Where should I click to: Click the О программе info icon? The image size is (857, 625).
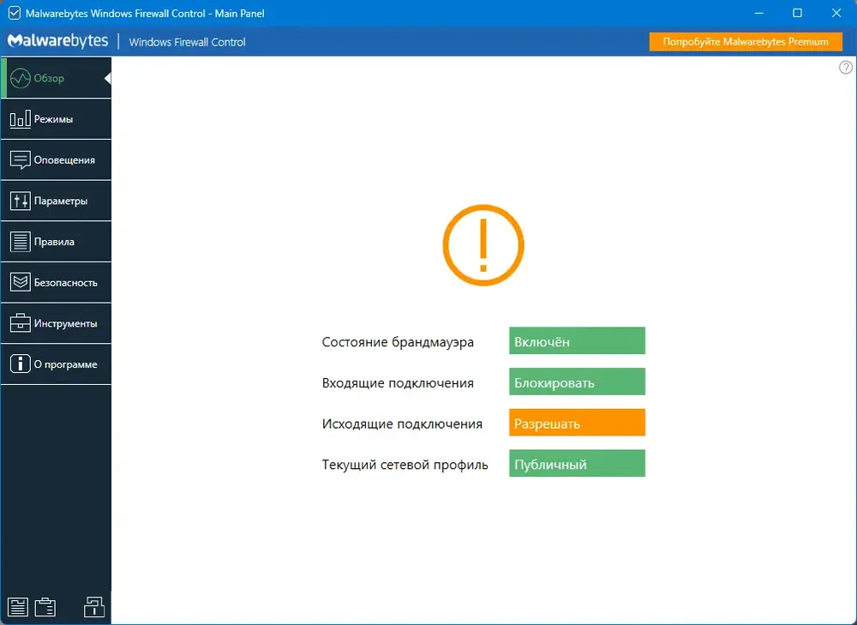[21, 364]
